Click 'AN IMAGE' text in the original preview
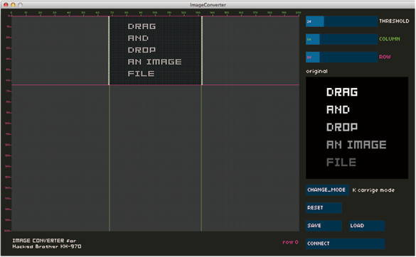Screen dimensions: 416x257 point(356,145)
